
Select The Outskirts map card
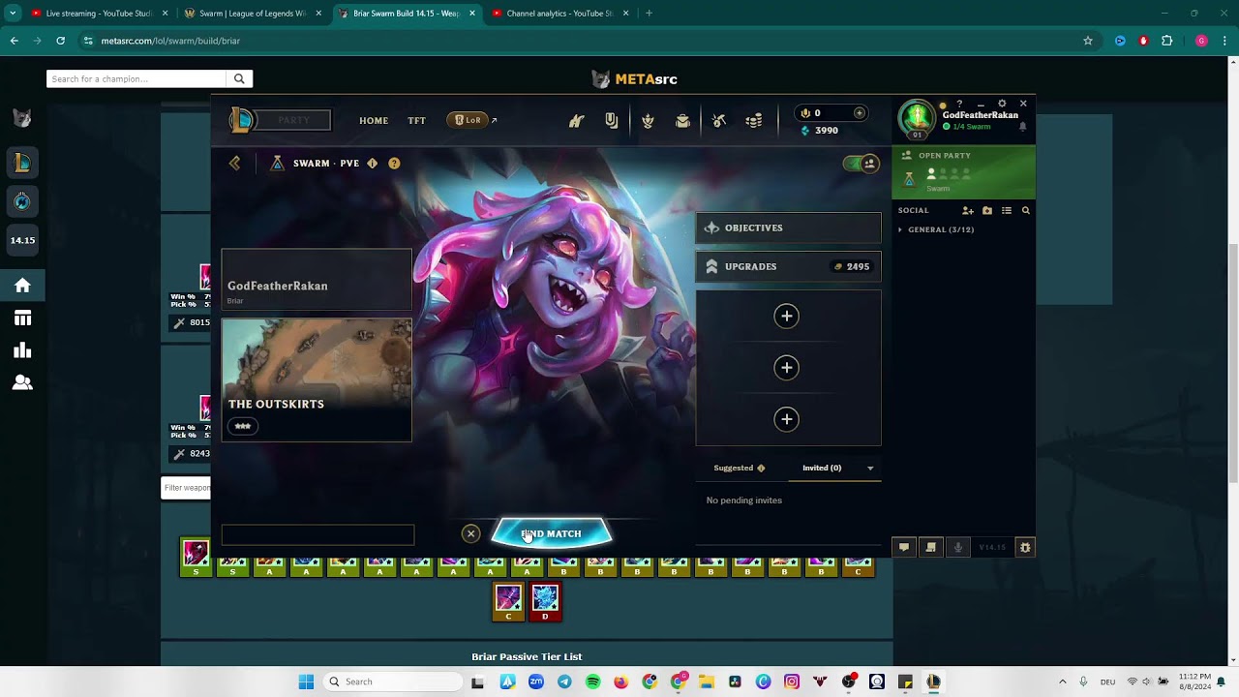(317, 380)
